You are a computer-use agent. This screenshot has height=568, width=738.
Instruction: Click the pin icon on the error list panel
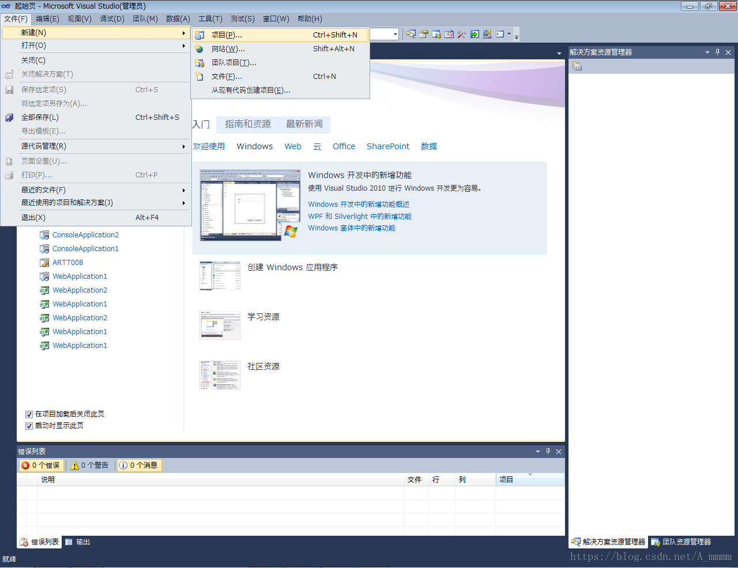pos(548,451)
